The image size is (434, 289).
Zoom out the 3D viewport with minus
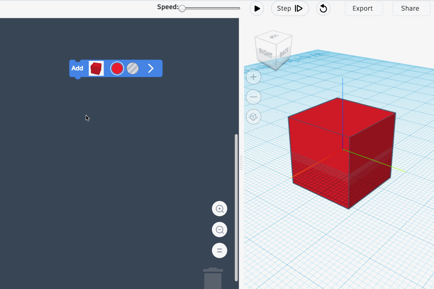pyautogui.click(x=254, y=97)
